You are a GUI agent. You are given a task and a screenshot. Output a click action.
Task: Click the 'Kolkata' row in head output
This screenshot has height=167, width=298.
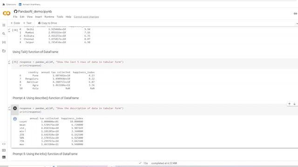[x=55, y=36]
